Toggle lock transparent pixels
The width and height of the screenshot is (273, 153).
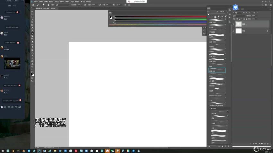click(x=237, y=19)
